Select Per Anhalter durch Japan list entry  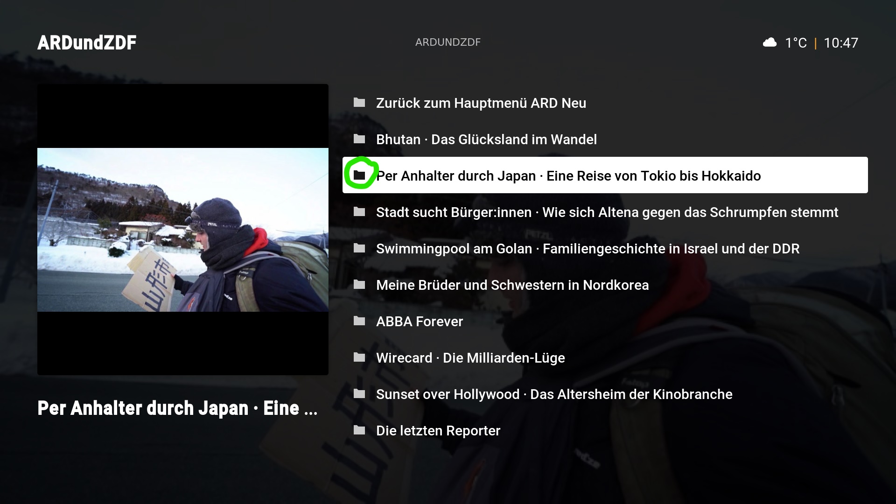[605, 175]
